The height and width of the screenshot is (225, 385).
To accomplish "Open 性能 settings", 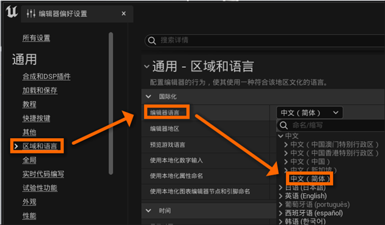I will (29, 216).
